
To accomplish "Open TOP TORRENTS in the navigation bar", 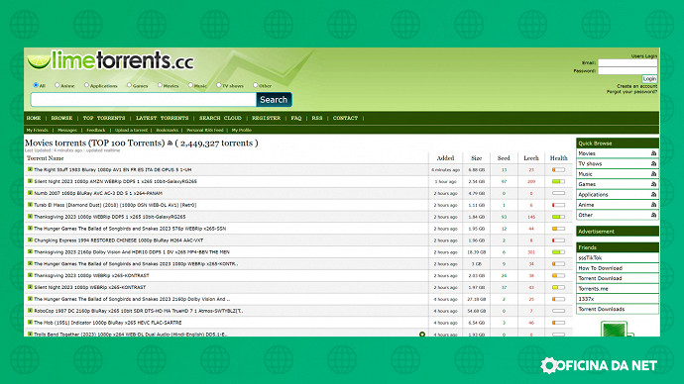I will 104,118.
